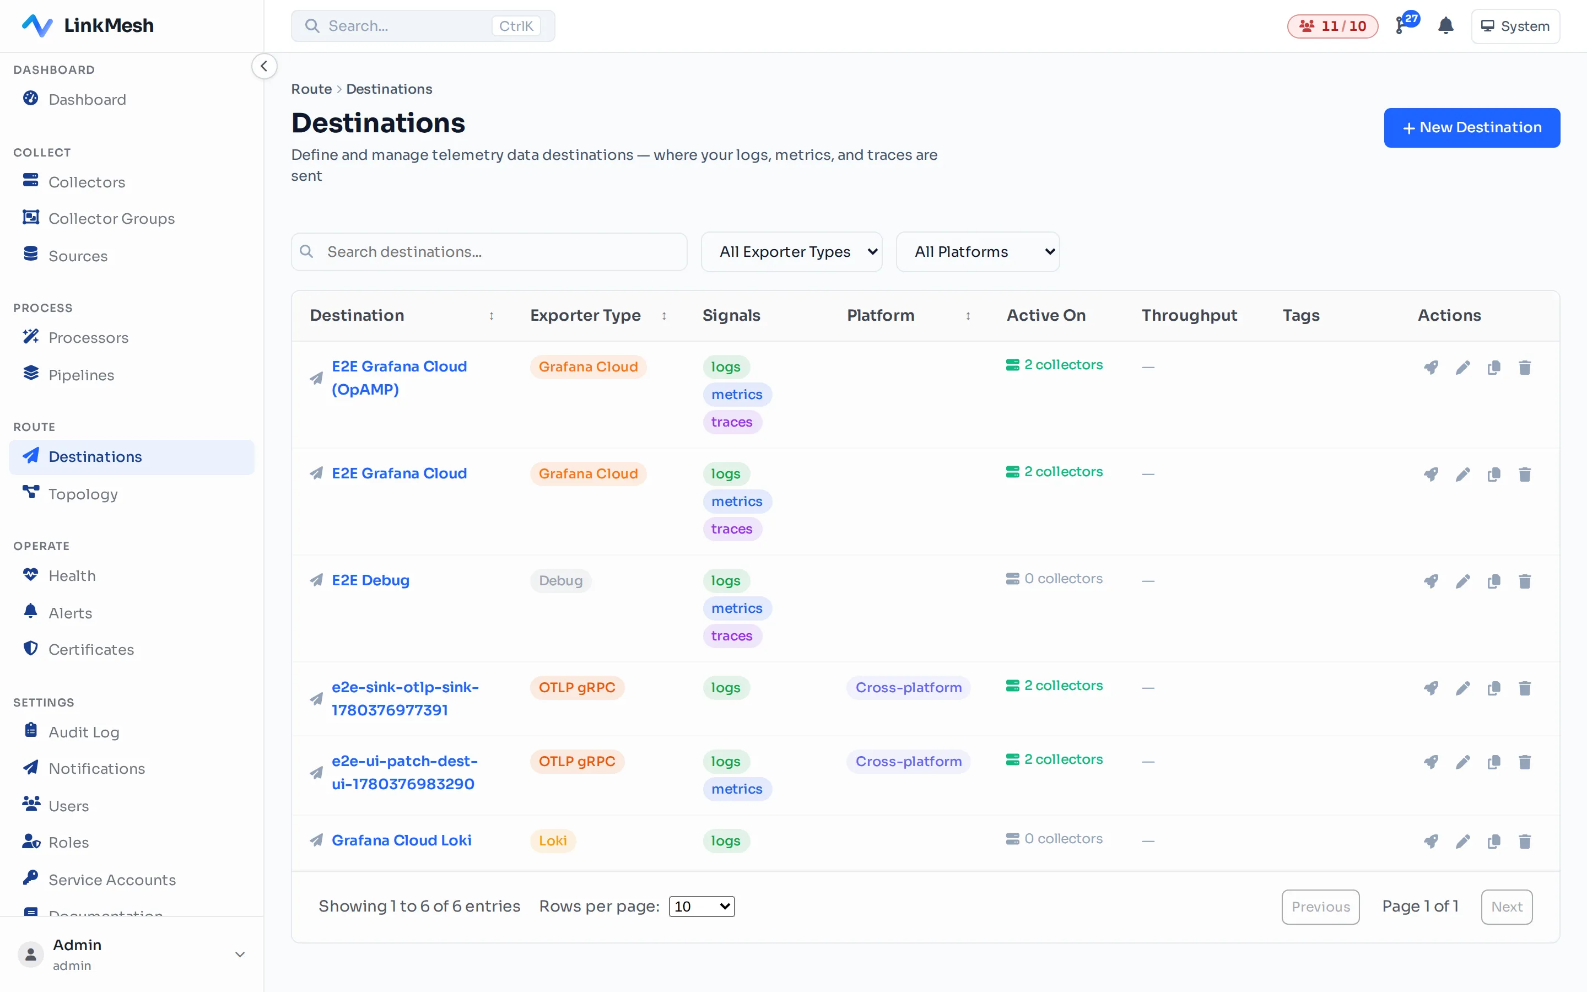Screen dimensions: 1587x992
Task: Open Collectors in sidebar
Action: tap(131, 182)
